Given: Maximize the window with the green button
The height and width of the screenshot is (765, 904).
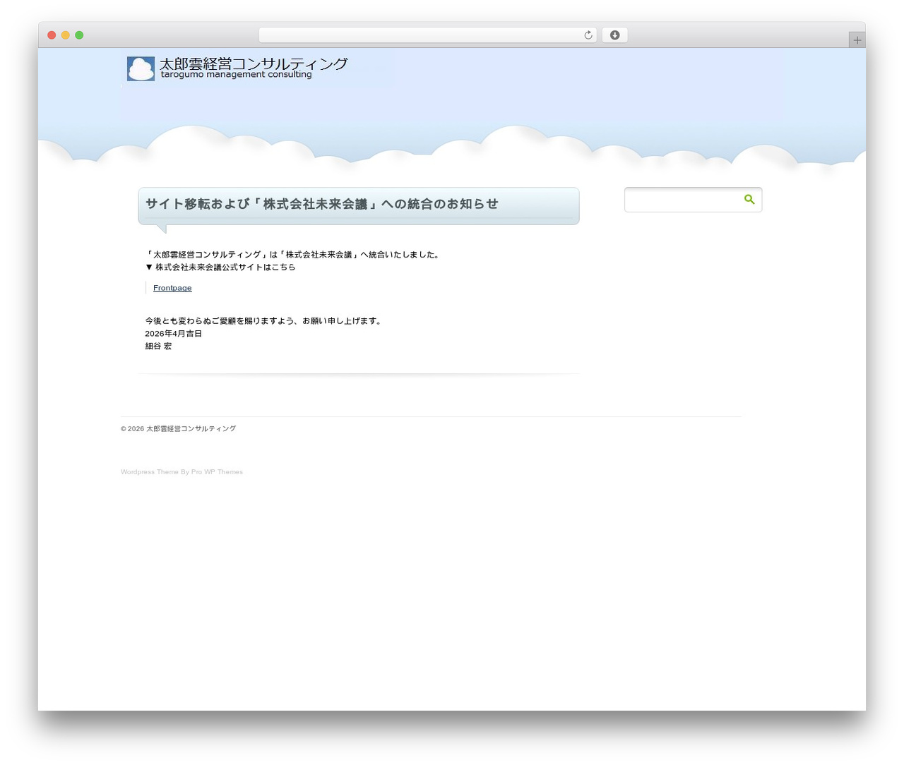Looking at the screenshot, I should tap(79, 35).
